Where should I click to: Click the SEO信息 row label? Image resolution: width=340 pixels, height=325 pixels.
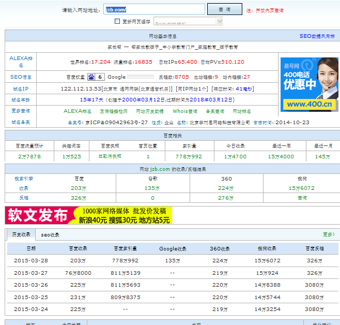pos(21,77)
